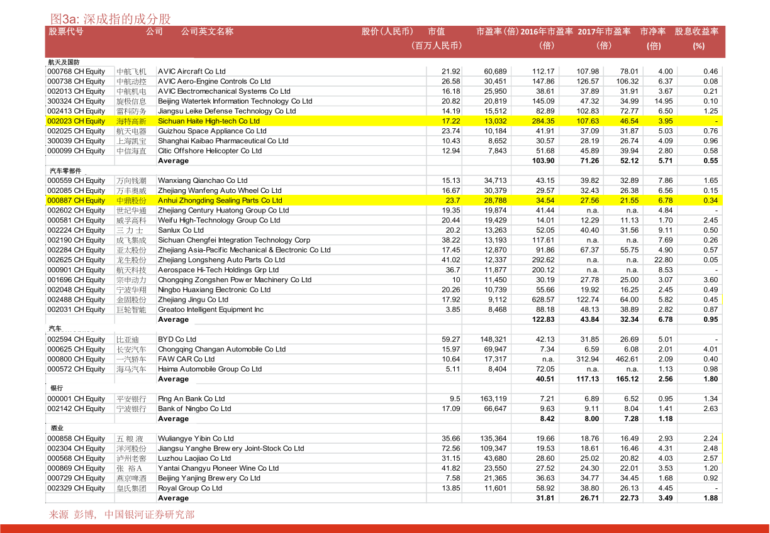Select highlighted 'Anhui Zhongding Sealing Parts Co Ltd'
770x533 pixels.
(220, 201)
